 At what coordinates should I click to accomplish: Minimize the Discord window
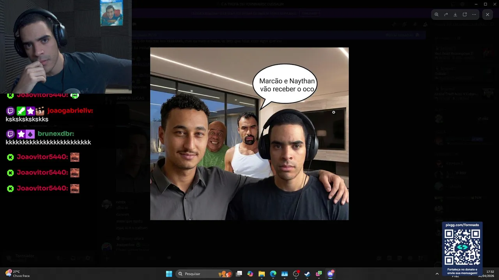476,4
